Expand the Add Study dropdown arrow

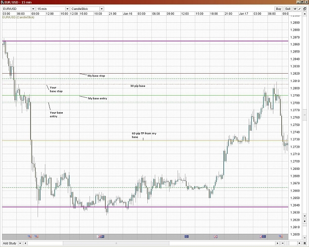pyautogui.click(x=20, y=243)
